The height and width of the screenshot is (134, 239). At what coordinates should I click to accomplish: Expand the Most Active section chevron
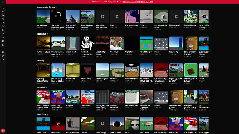(x=47, y=34)
